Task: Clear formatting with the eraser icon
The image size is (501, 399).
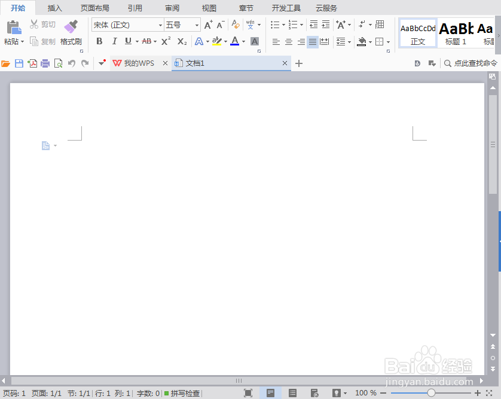Action: (x=236, y=25)
